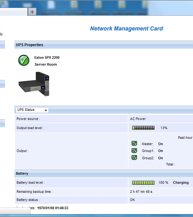Click the Group2 outlet icon

(x=134, y=157)
